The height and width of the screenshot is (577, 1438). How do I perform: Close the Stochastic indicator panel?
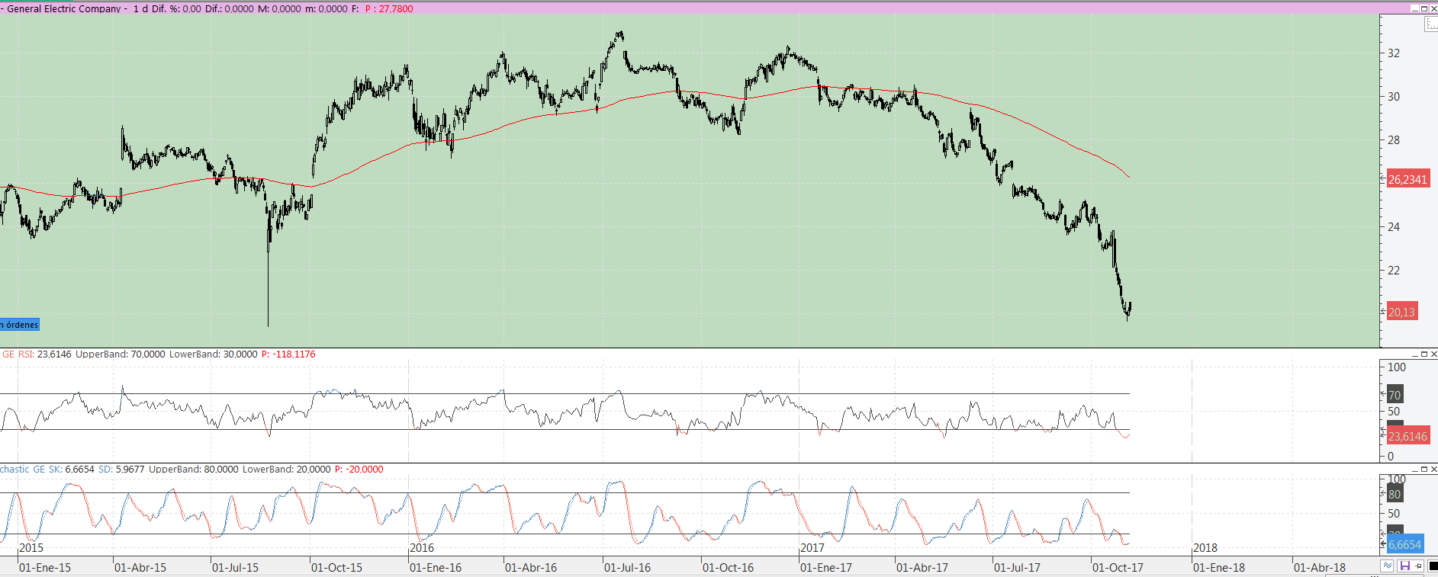[1433, 470]
